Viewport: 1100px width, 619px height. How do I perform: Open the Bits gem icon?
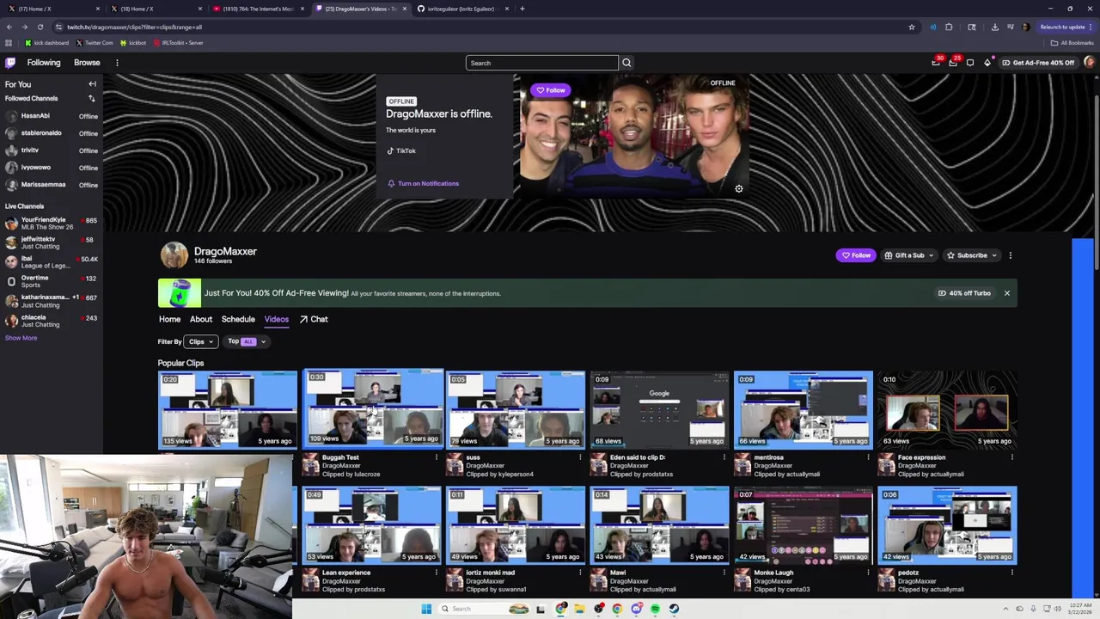987,63
